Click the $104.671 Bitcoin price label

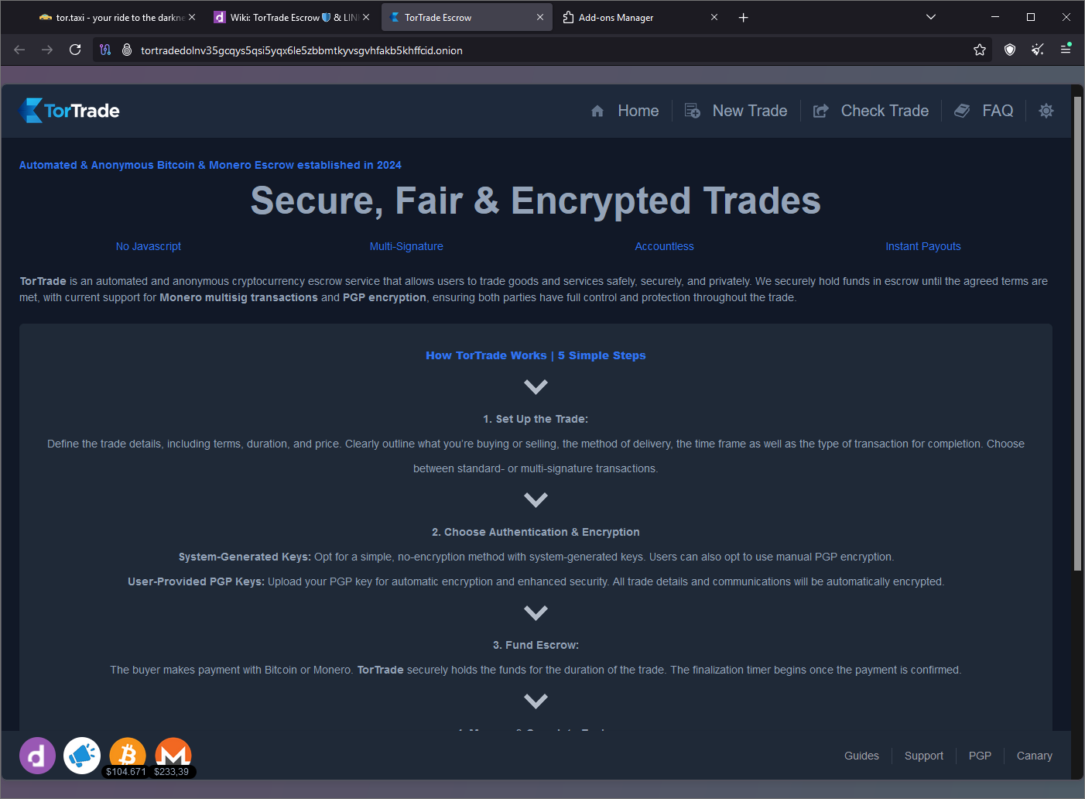point(126,772)
